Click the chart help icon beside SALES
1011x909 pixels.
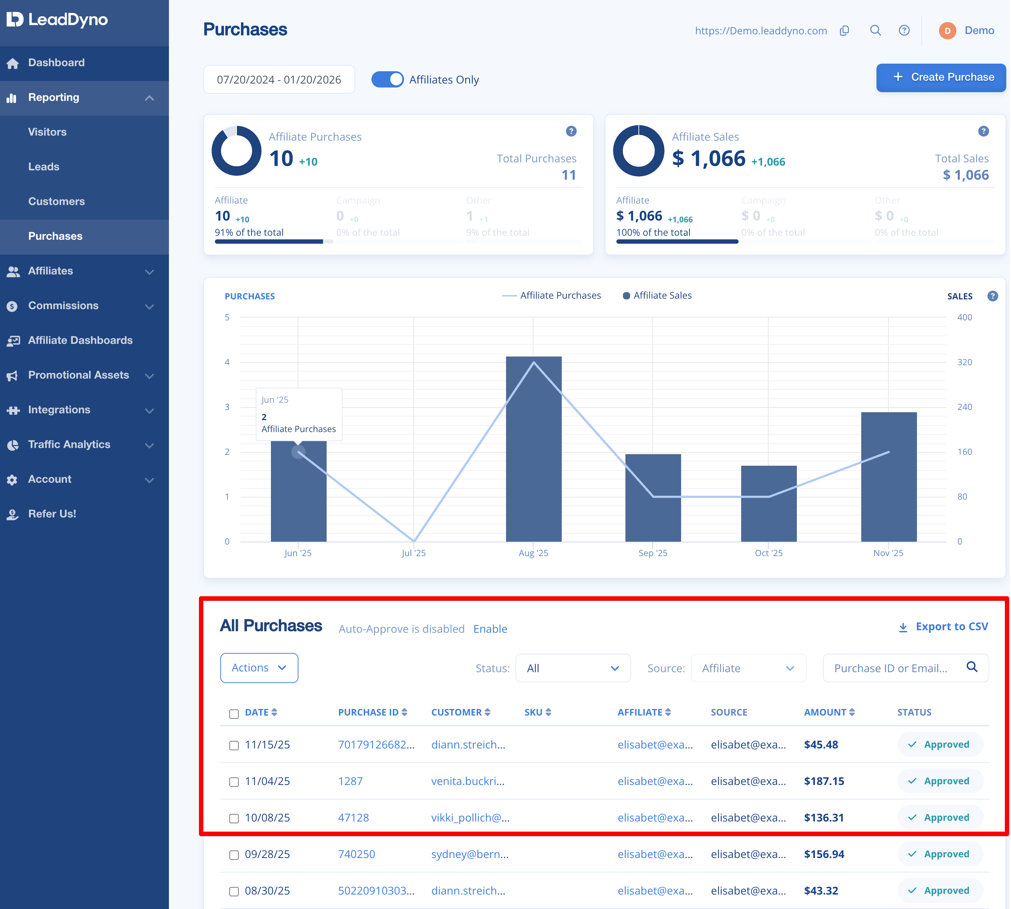(x=993, y=296)
